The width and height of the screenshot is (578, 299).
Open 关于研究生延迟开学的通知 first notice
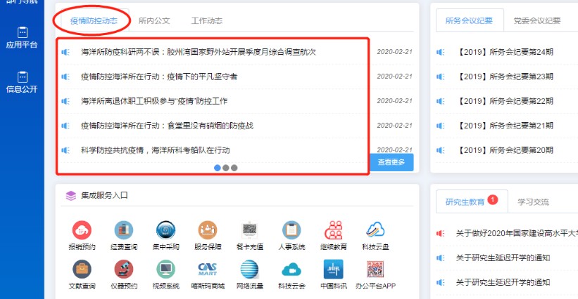(503, 258)
